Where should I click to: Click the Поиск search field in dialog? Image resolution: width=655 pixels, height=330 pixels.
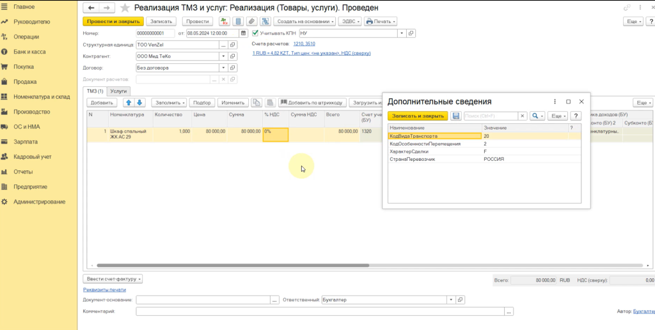coord(489,116)
